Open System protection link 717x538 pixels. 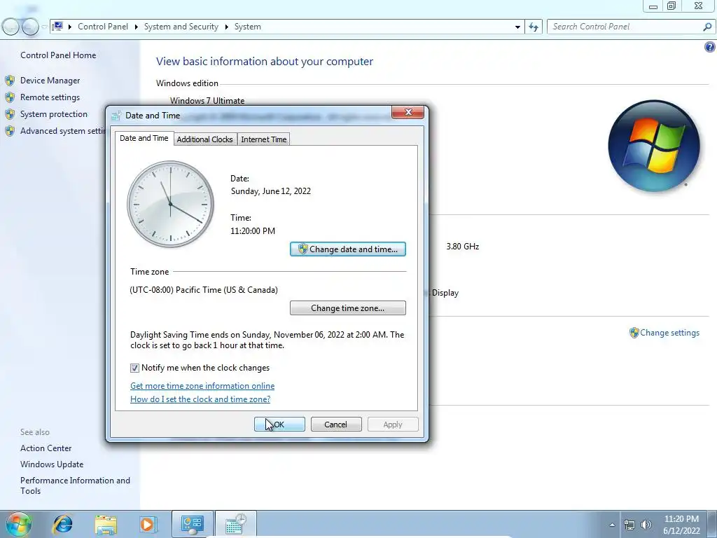coord(53,114)
